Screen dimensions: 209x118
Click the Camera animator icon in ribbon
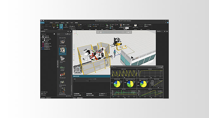point(136,25)
